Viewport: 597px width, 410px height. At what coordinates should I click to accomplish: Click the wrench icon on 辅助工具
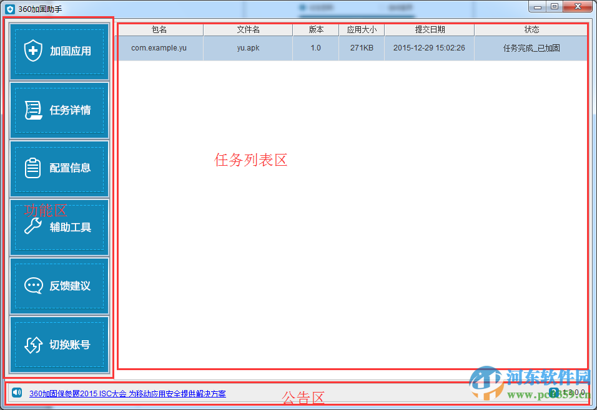pos(33,226)
